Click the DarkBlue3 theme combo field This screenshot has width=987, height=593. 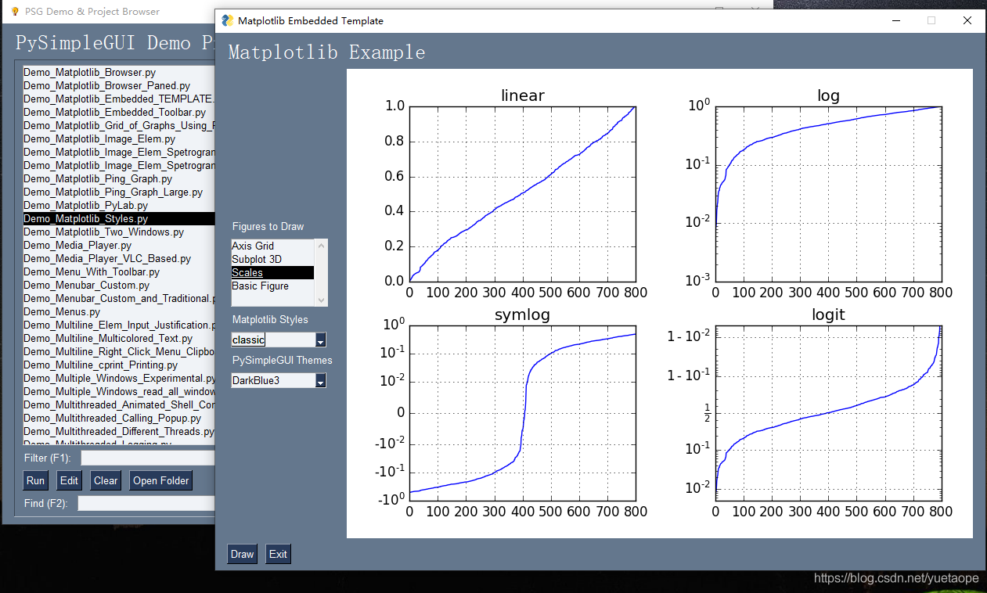coord(272,381)
